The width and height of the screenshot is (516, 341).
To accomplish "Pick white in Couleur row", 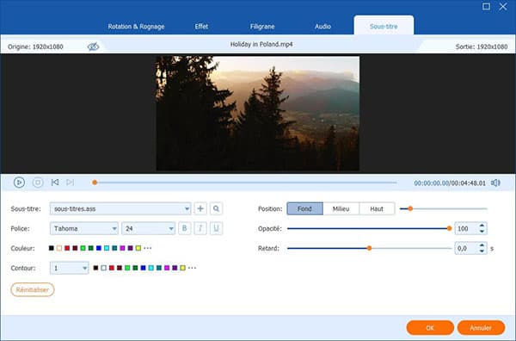I will click(x=59, y=248).
